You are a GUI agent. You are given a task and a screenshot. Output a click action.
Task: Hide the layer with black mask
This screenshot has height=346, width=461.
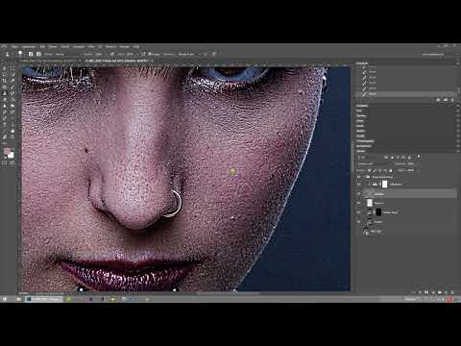pos(359,212)
